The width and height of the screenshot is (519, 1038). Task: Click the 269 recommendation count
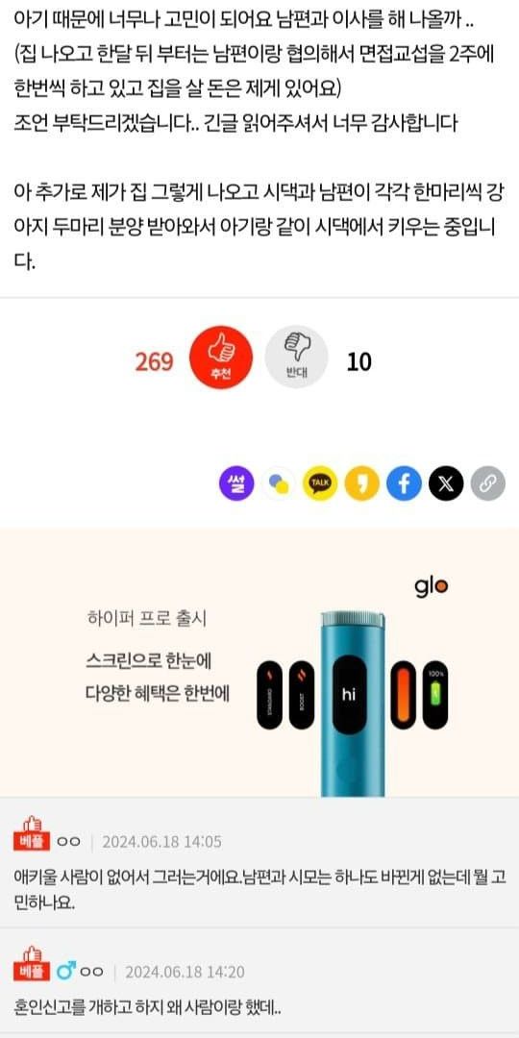(154, 362)
